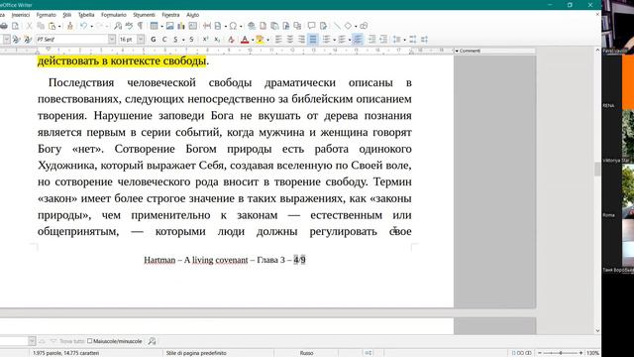
Task: Open font color dropdown arrow
Action: (253, 40)
